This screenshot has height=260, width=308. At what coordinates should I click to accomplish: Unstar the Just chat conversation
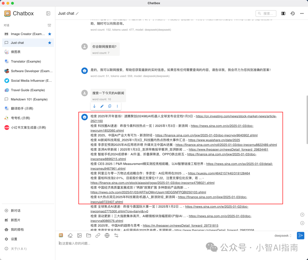(x=49, y=43)
